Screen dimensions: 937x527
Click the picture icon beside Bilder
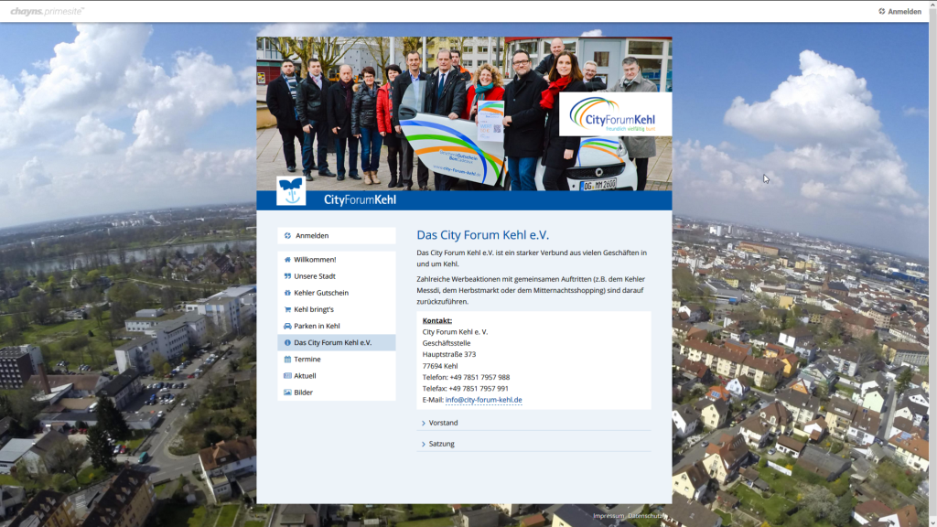(287, 393)
